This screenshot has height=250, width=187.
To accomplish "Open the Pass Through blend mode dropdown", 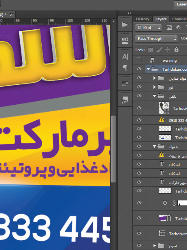I will tap(156, 39).
